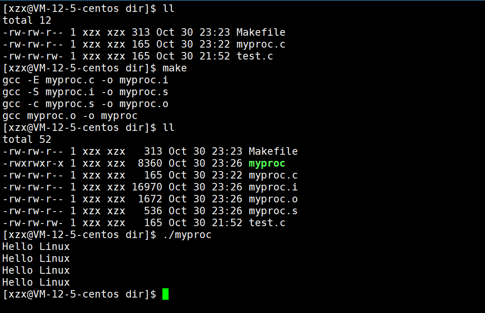Click 'myproc.c' in the second listing
The image size is (485, 313).
273,175
